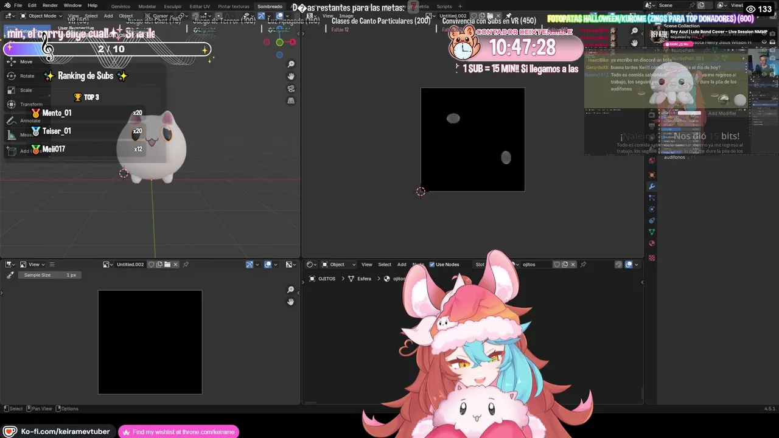Open the shader type Object dropdown

point(339,265)
